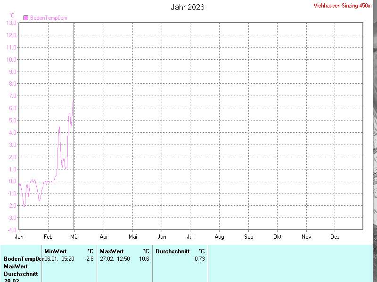Screen dimensions: 377x282
Task: Click the BodenTemp0cm legend label
Action: 49,18
